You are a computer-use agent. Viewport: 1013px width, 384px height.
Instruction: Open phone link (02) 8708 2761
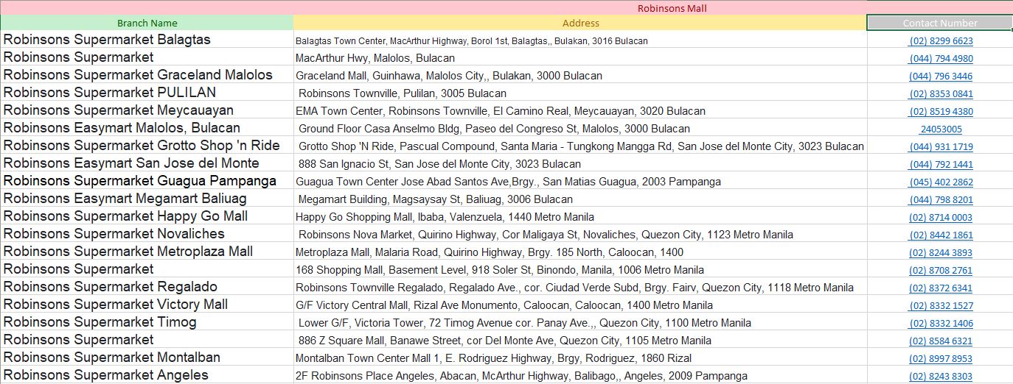(x=941, y=271)
